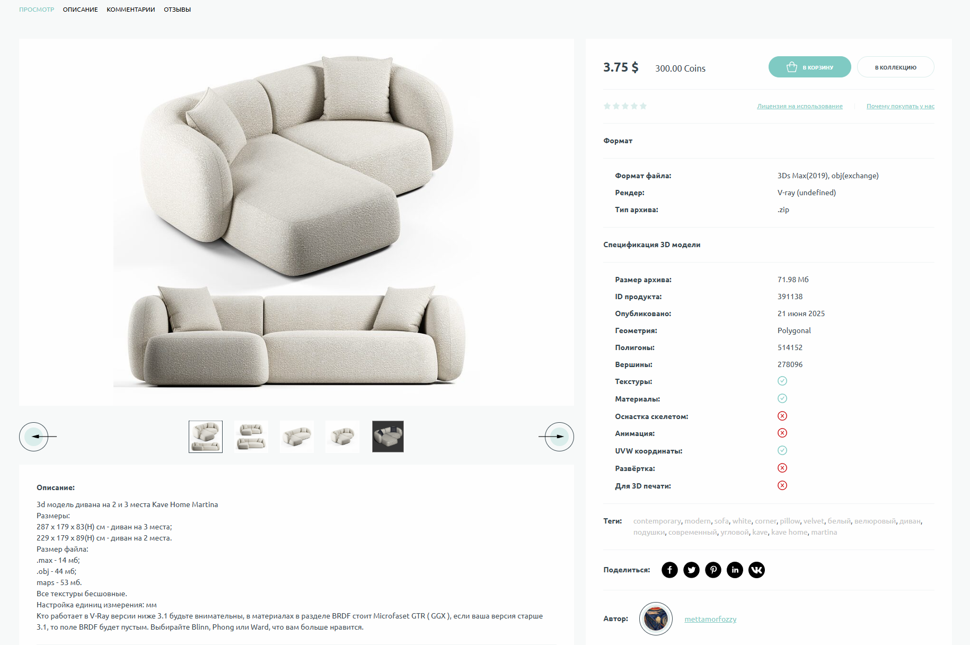970x645 pixels.
Task: Switch to the 'Комментарии' tab
Action: point(131,10)
